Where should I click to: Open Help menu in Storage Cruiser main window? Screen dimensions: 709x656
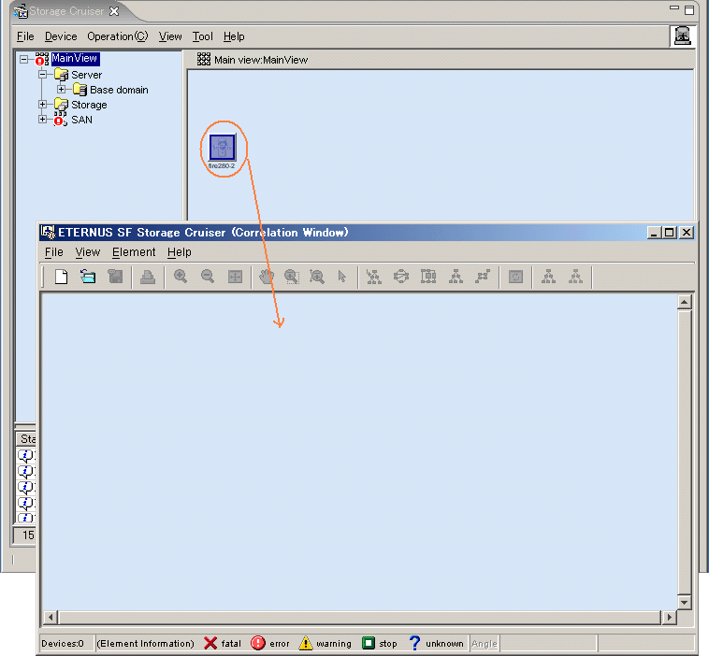(234, 36)
